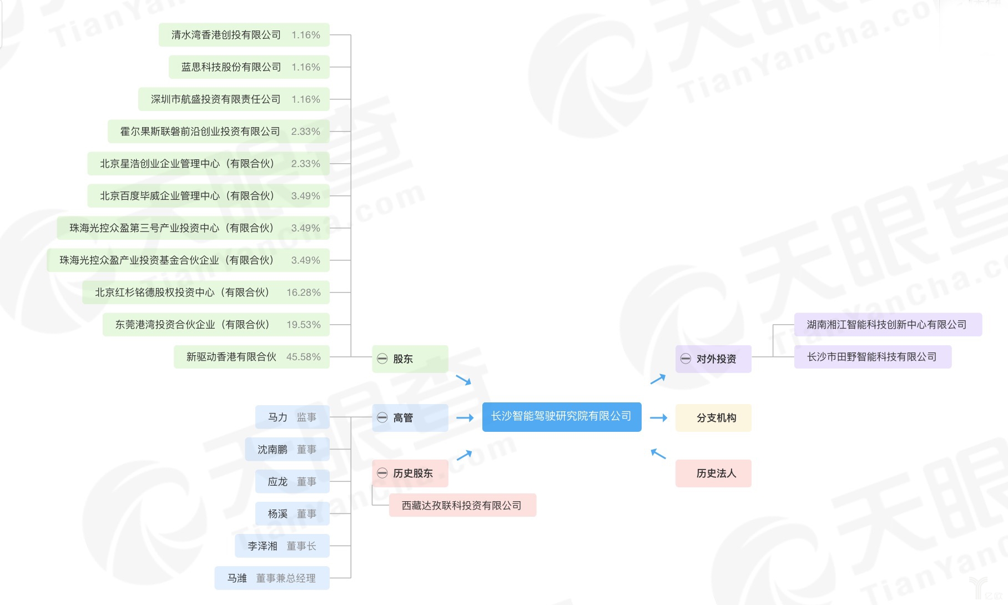Select executive 杨溪 董事

click(x=293, y=514)
